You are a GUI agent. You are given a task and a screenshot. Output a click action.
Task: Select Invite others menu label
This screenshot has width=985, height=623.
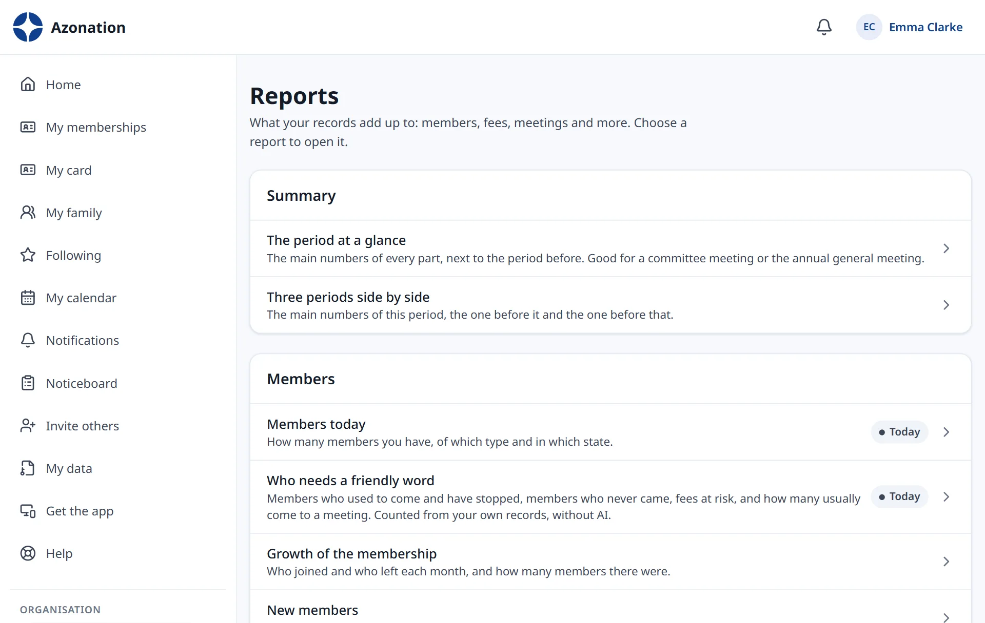(82, 426)
